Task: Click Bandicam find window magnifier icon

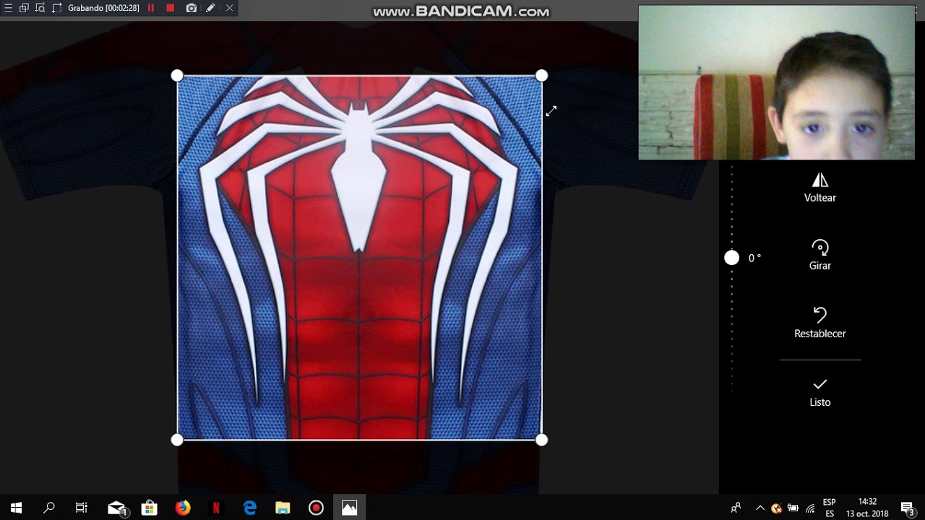Action: [x=40, y=8]
